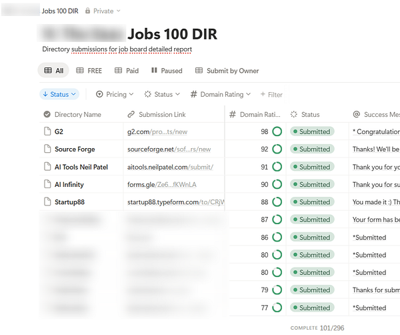
Task: Click the progress ring for rating 87
Action: pyautogui.click(x=277, y=220)
